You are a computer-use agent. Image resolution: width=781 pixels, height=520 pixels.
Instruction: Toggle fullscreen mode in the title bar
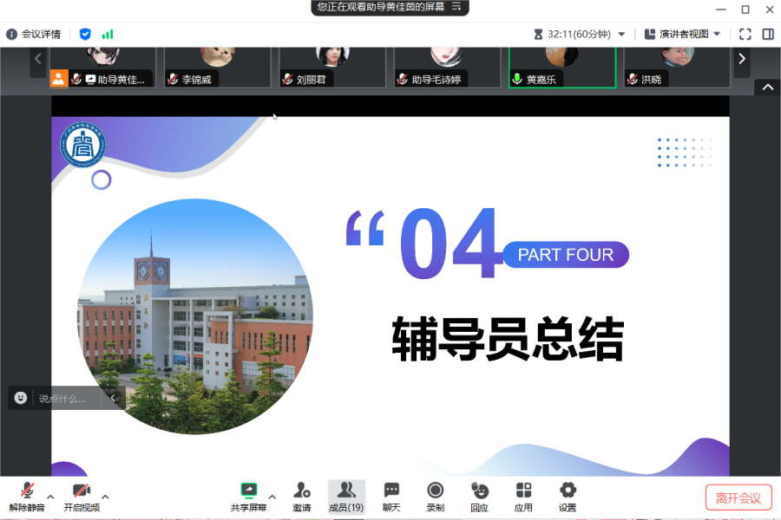(745, 34)
